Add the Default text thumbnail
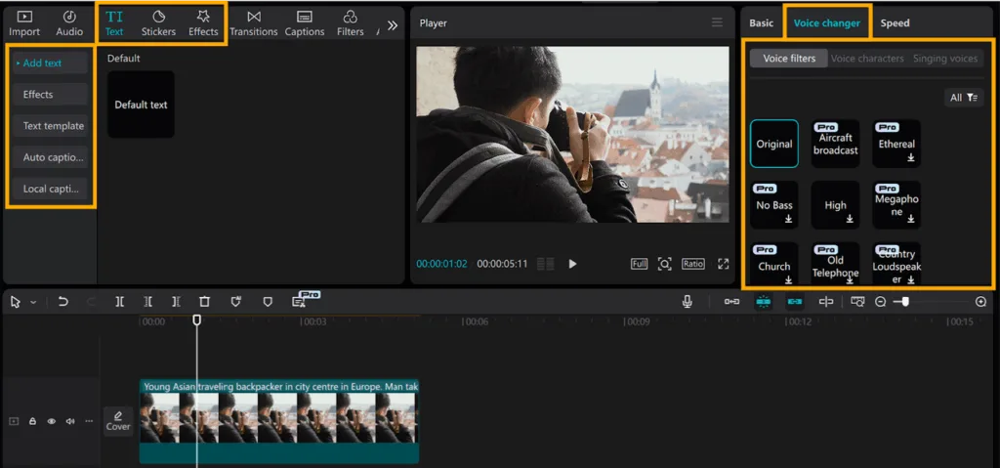The width and height of the screenshot is (1000, 468). [x=141, y=105]
